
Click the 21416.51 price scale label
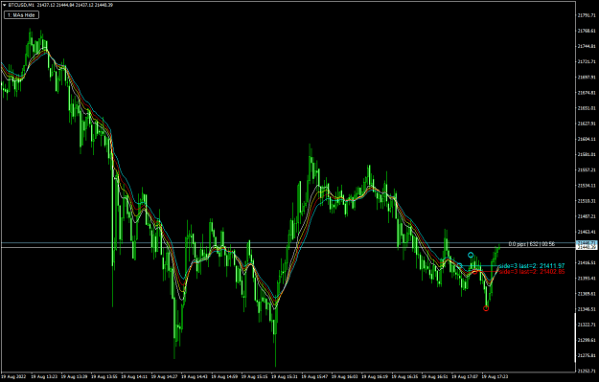(587, 262)
